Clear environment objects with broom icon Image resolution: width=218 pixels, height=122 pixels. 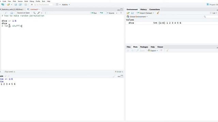click(158, 13)
